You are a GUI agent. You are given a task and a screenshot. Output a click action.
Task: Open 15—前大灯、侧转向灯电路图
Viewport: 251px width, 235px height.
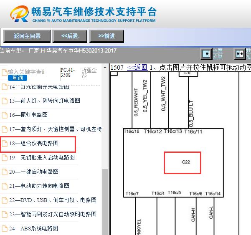pyautogui.click(x=45, y=101)
